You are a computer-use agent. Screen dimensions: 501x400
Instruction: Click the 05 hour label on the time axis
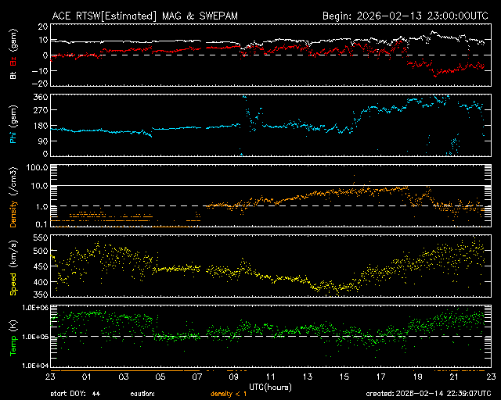[160, 377]
